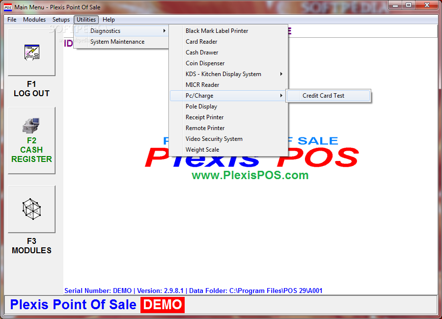Open the Setups menu
The image size is (442, 319).
61,20
